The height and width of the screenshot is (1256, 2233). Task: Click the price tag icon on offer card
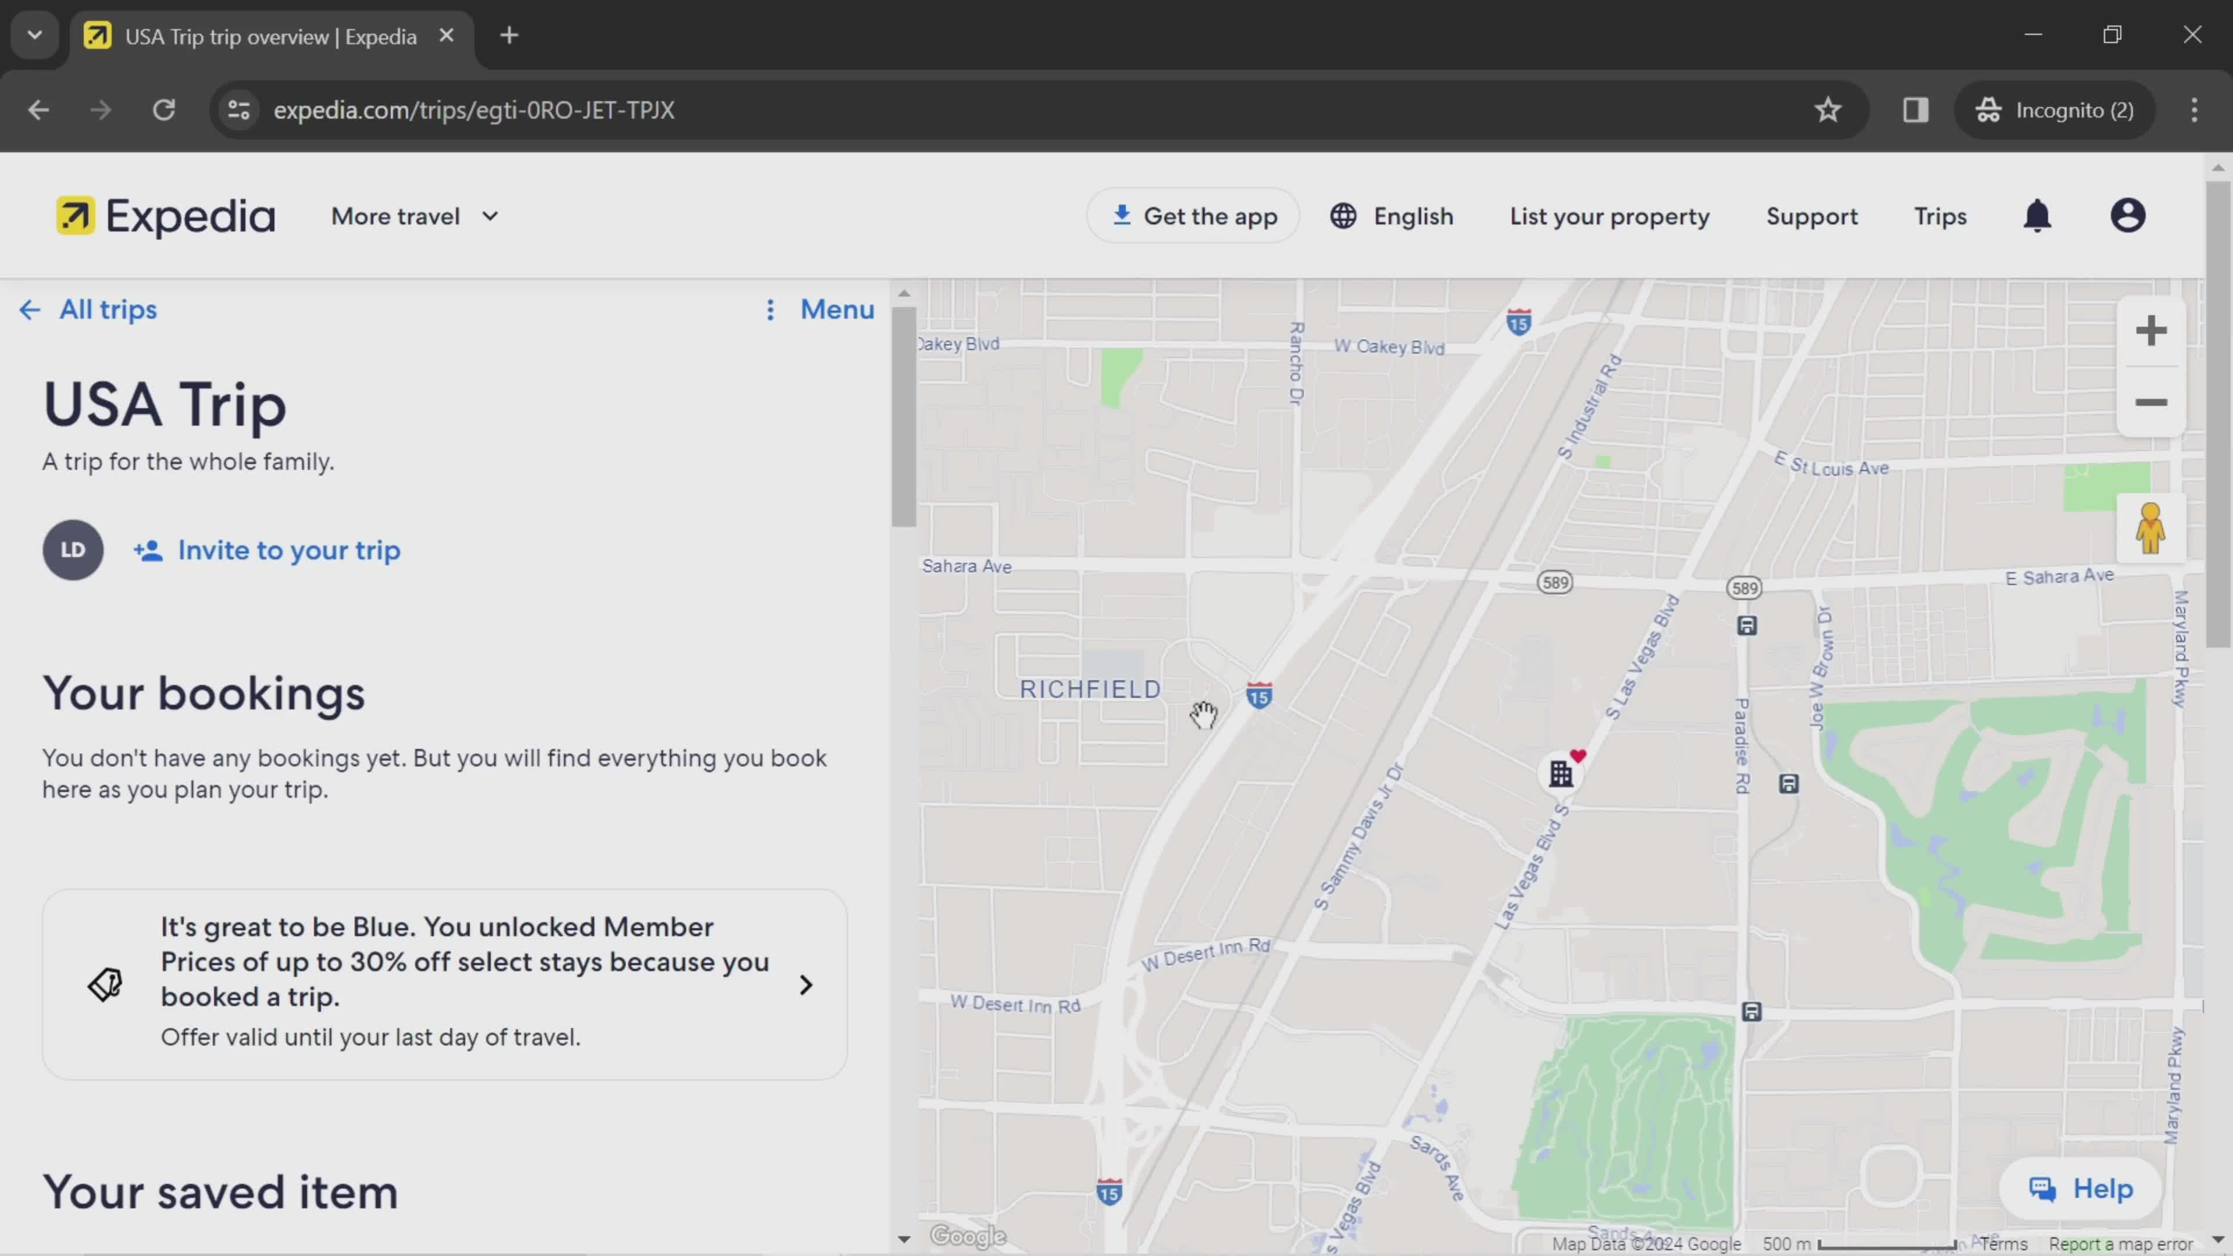pos(106,984)
